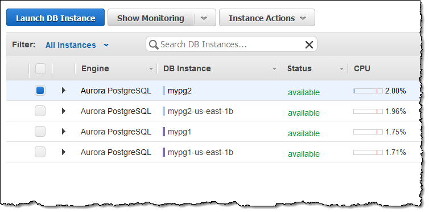Click the Engine column sort arrow

151,70
